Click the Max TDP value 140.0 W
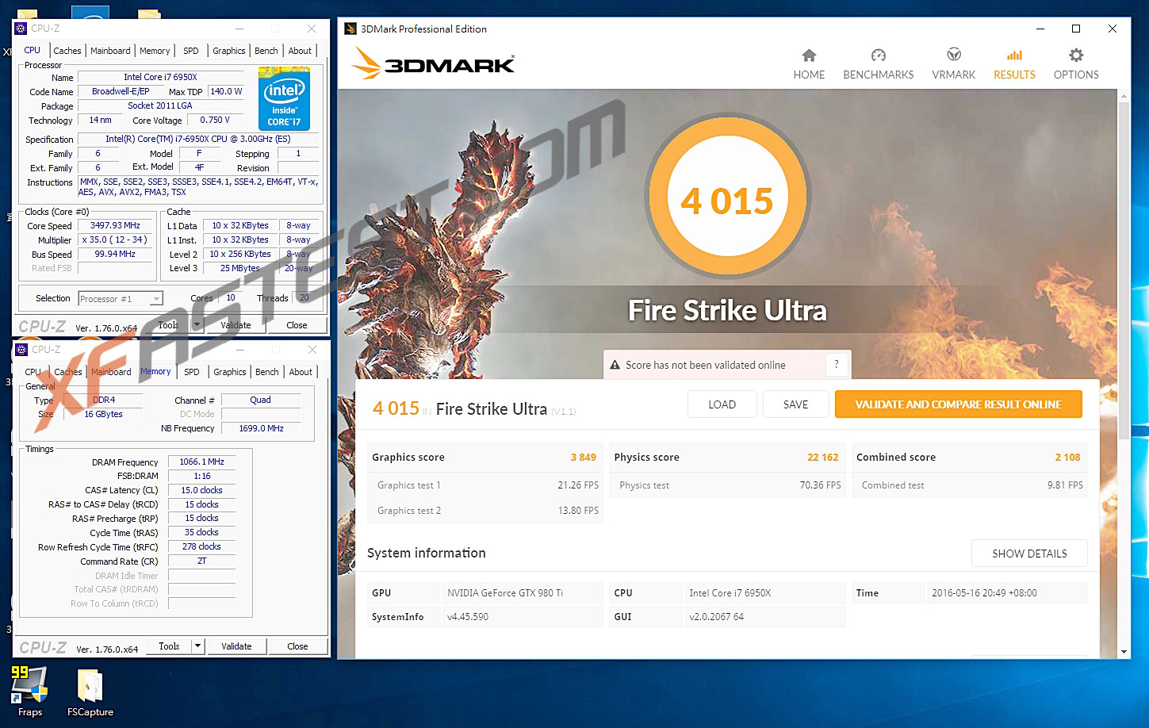The width and height of the screenshot is (1149, 728). click(x=226, y=91)
